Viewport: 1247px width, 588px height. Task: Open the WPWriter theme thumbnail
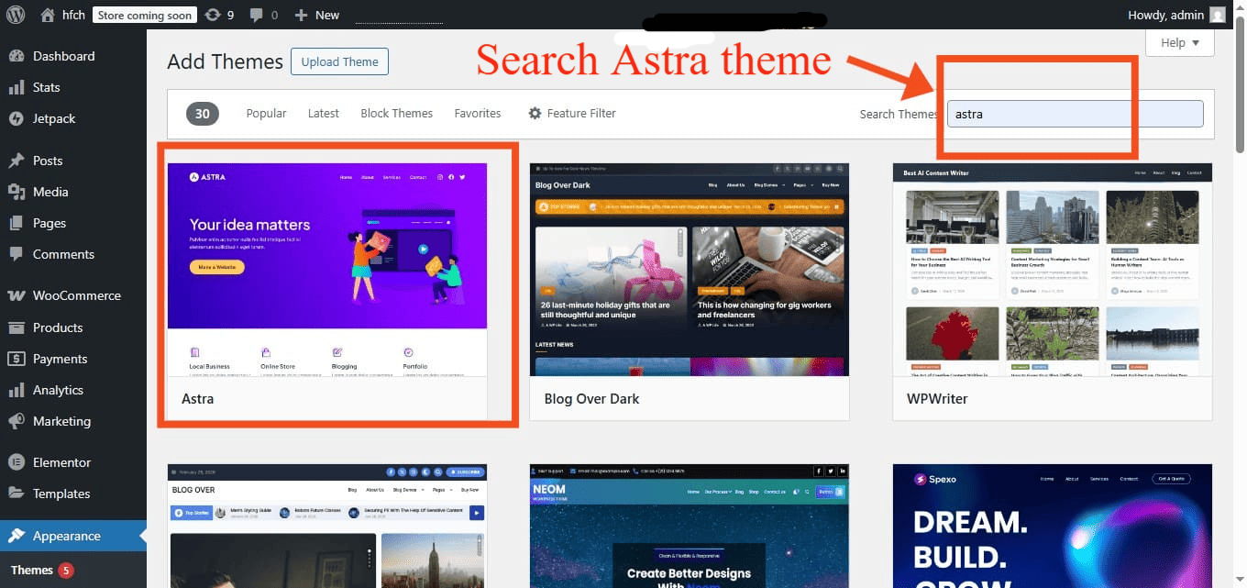point(1053,270)
